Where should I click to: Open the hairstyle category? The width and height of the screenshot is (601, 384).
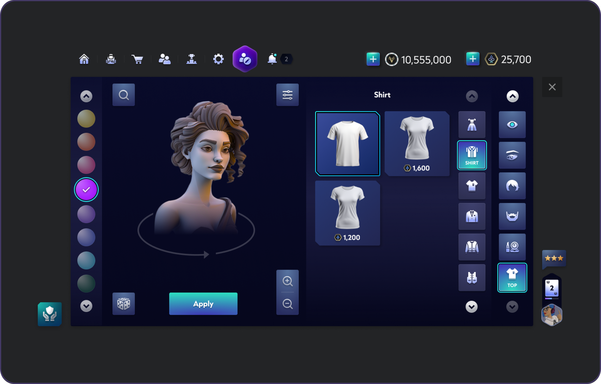coord(512,186)
